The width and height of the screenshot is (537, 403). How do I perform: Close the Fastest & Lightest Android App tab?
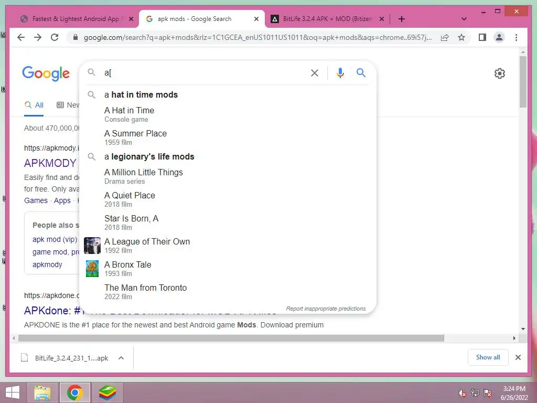pyautogui.click(x=131, y=19)
